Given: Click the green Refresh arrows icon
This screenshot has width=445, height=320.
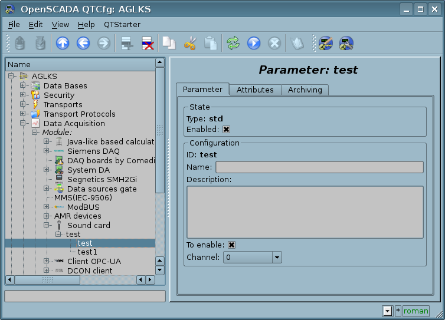Looking at the screenshot, I should [x=233, y=43].
